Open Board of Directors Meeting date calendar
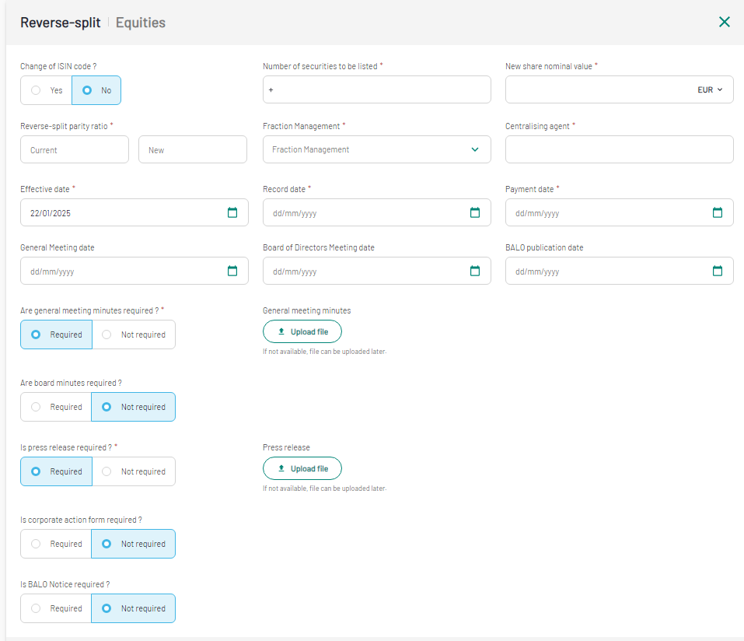Image resolution: width=744 pixels, height=641 pixels. [x=475, y=271]
